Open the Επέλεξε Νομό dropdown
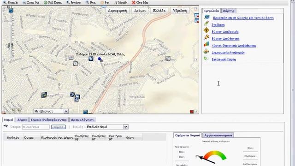 point(107,127)
